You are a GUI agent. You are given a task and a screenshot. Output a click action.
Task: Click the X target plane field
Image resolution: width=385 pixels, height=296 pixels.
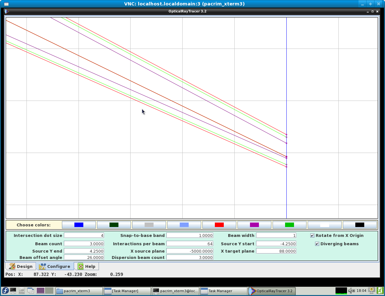(276, 251)
